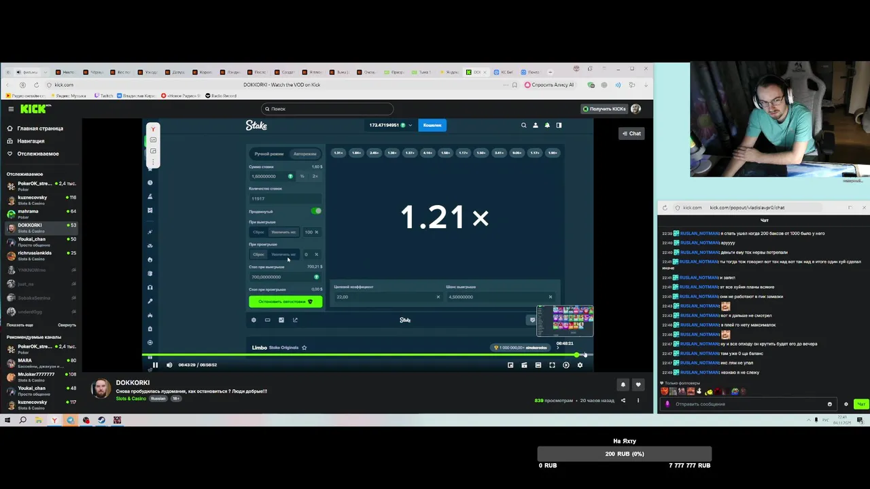Select recommended channel MrJoker7777777
Viewport: 870px width, 489px height.
[41, 376]
